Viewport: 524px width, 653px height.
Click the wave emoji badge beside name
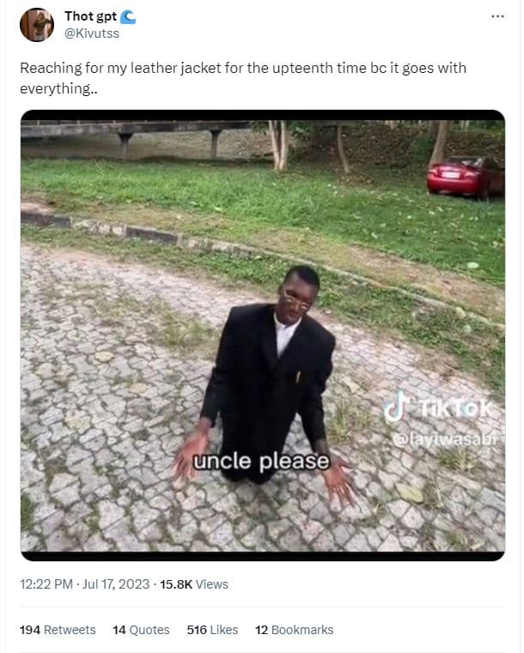coord(128,16)
